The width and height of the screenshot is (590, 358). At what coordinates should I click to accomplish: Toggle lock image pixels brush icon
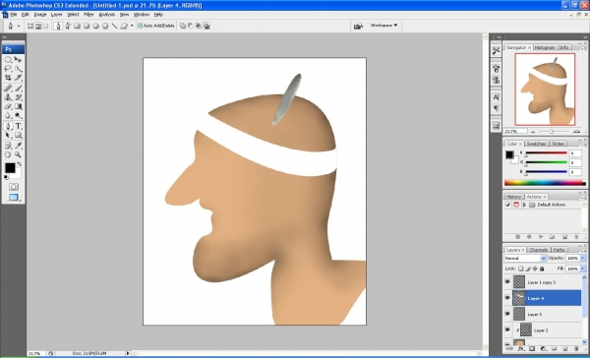click(x=528, y=268)
